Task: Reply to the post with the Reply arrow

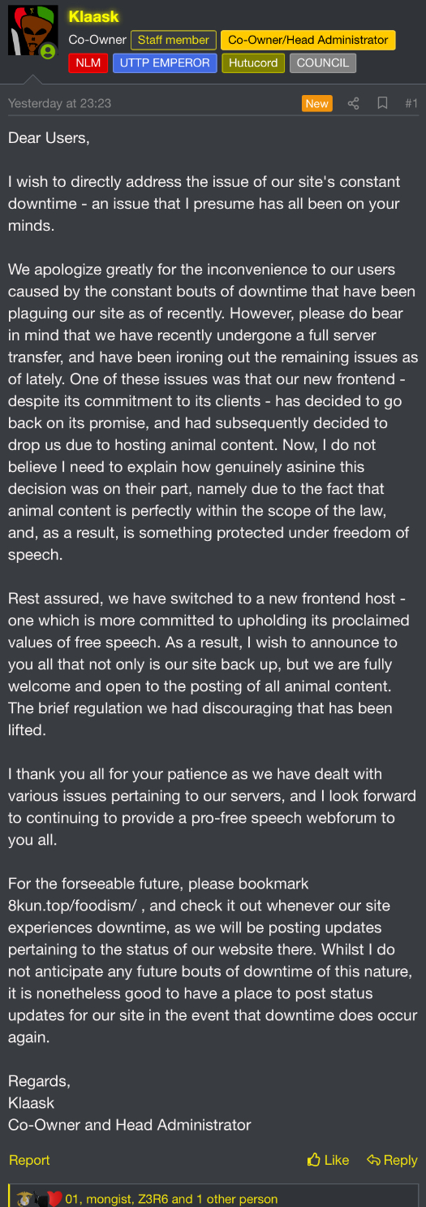Action: pos(392,1160)
